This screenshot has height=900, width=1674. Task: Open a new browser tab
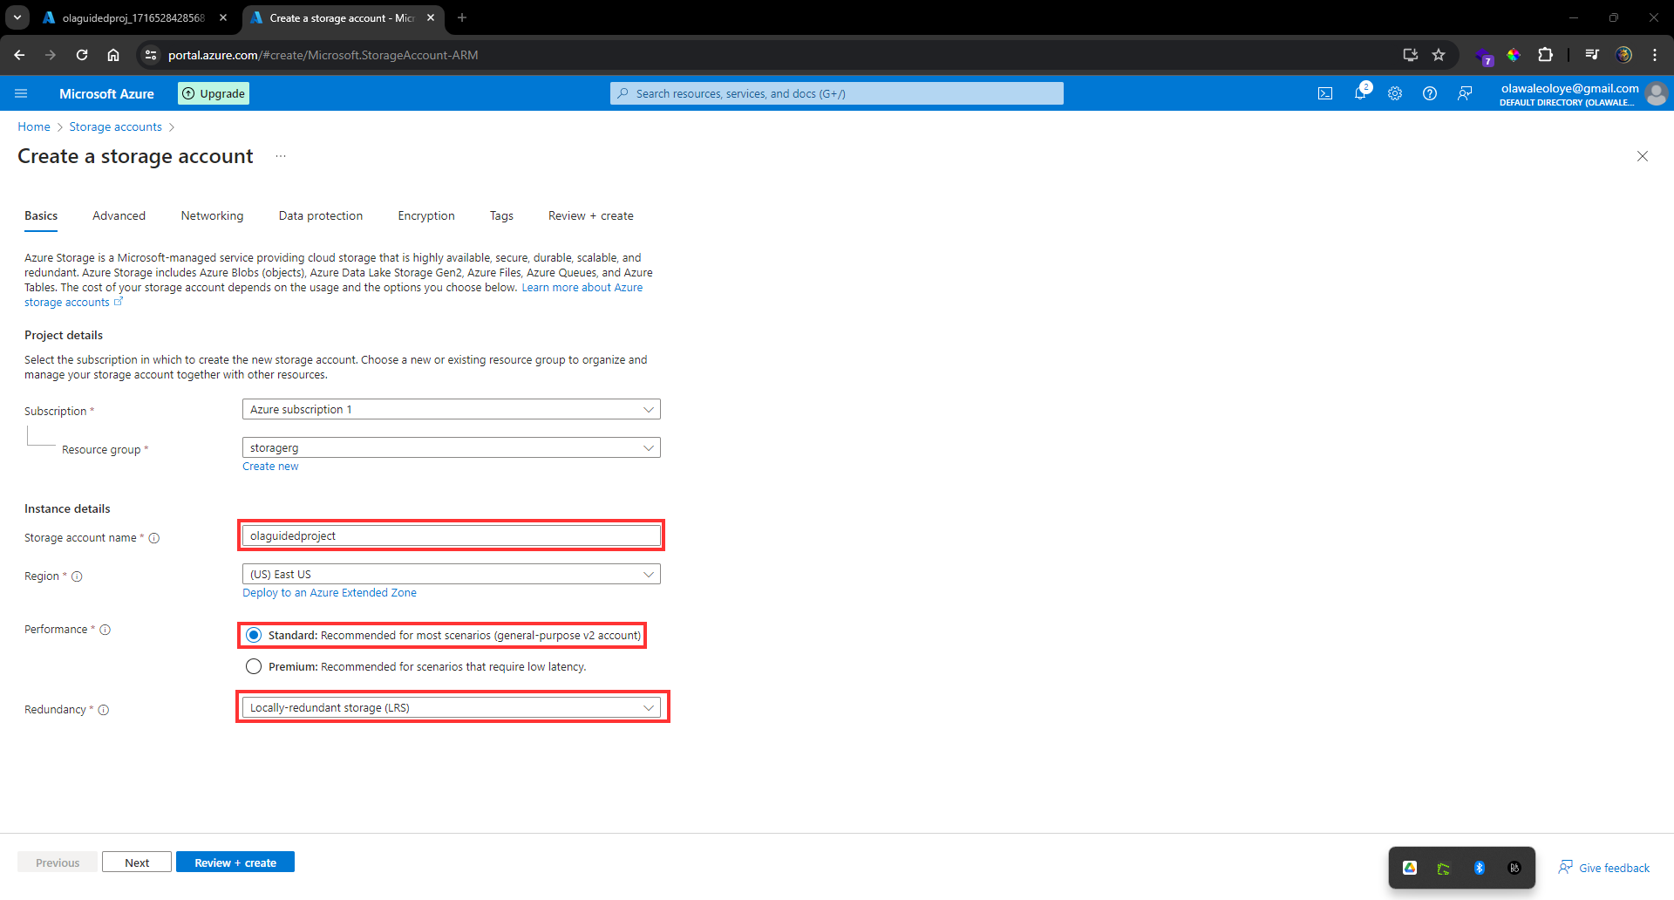[x=462, y=17]
